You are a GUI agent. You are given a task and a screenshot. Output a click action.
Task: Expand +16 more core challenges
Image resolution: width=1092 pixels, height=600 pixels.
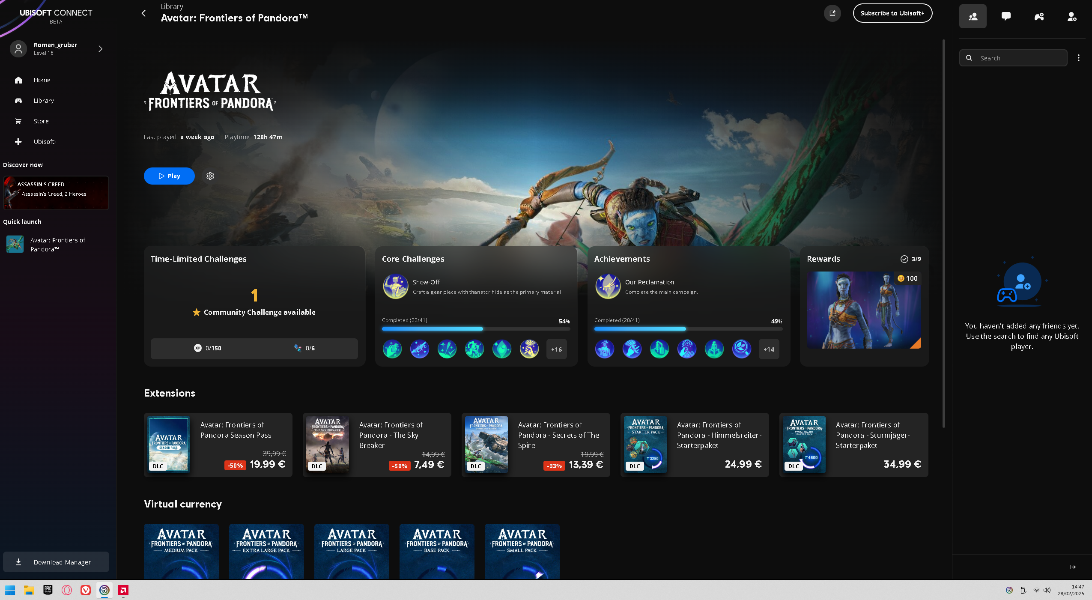pyautogui.click(x=556, y=349)
